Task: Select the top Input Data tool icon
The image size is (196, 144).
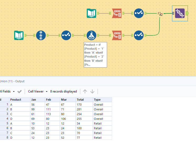Action: pyautogui.click(x=92, y=13)
